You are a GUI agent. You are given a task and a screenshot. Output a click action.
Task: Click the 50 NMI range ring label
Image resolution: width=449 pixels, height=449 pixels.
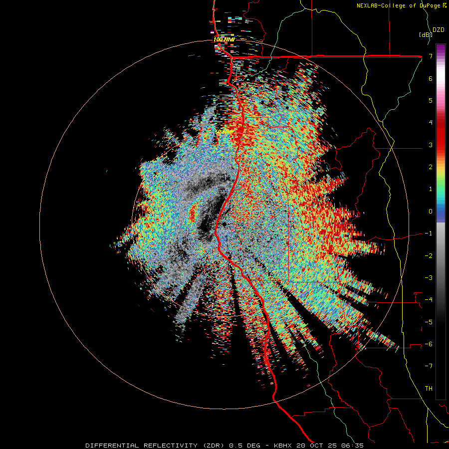[x=224, y=132]
